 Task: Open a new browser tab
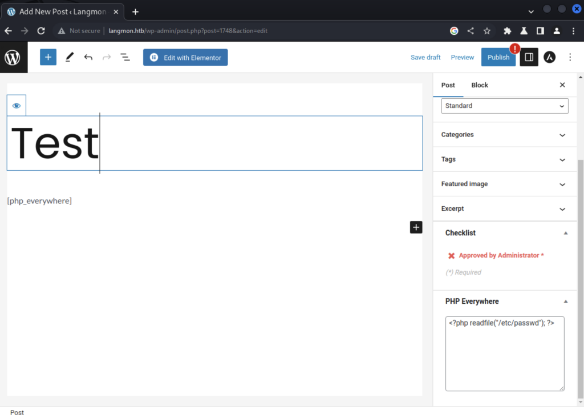point(135,12)
